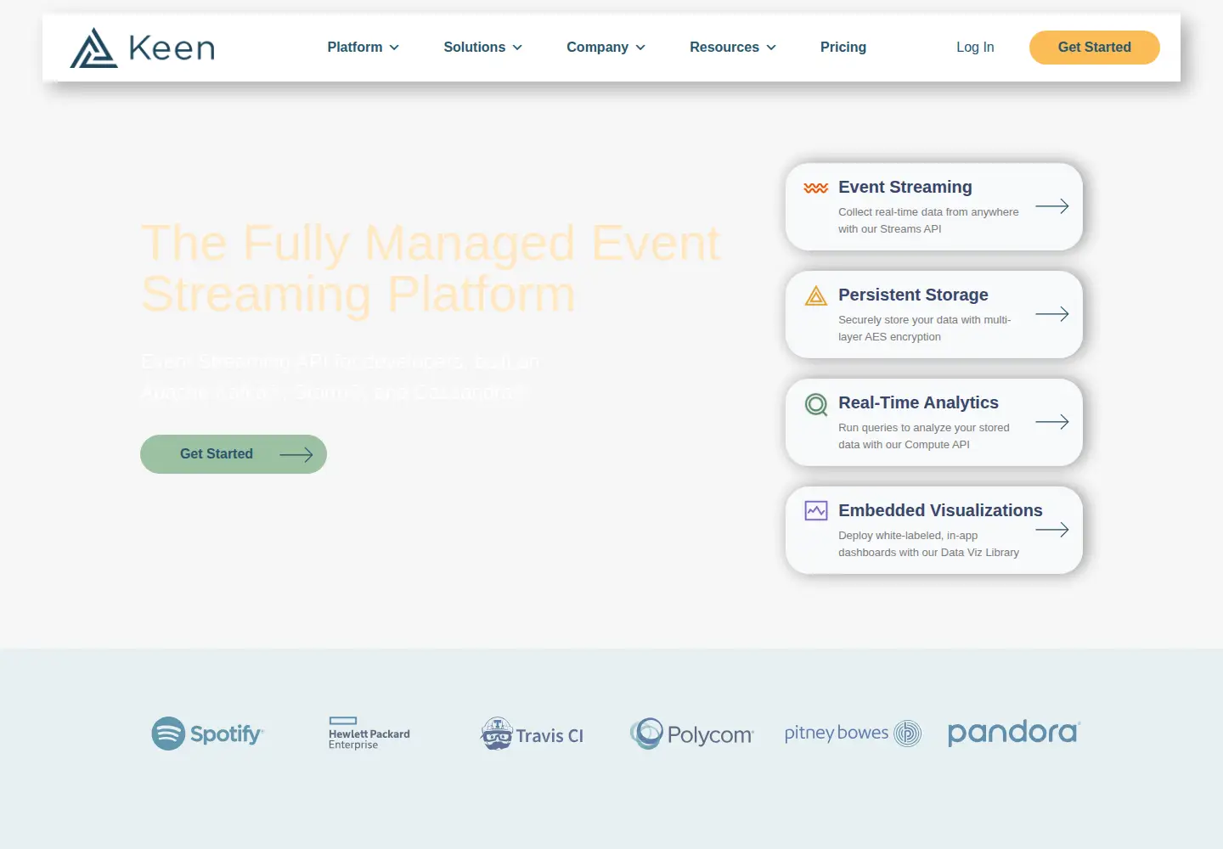Open the Platform menu label
Screen dimensions: 1223x849
(x=355, y=48)
